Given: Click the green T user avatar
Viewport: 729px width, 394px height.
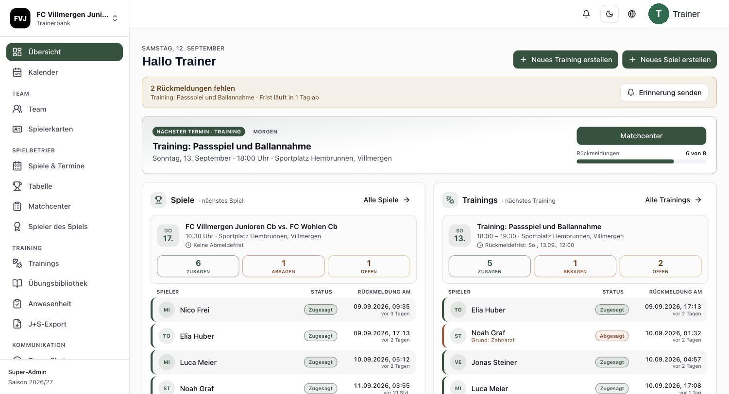Looking at the screenshot, I should [659, 14].
